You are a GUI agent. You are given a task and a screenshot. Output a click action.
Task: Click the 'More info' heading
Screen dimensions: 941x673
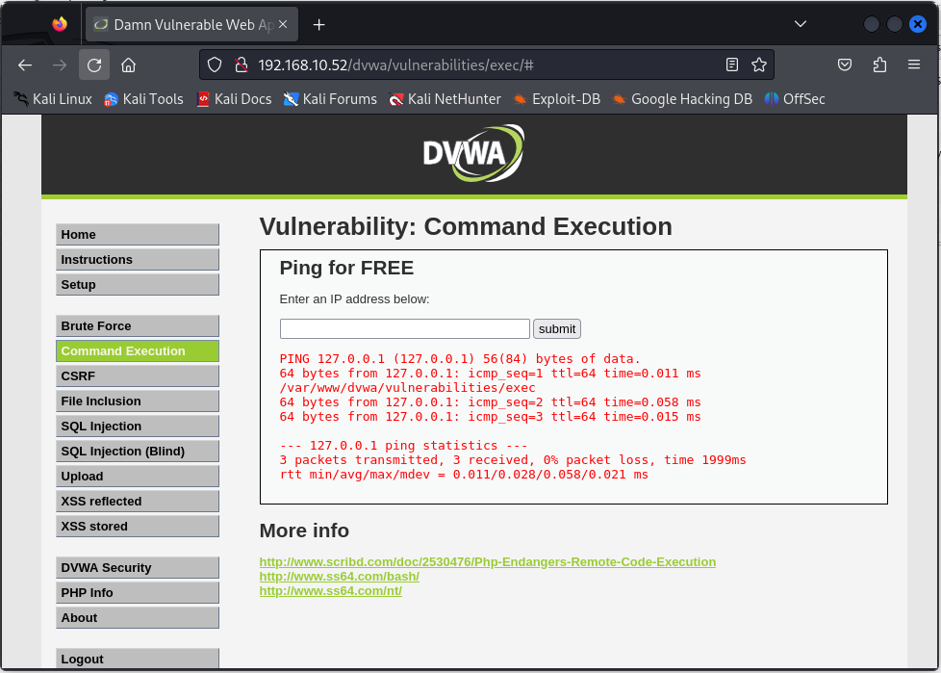click(x=304, y=531)
